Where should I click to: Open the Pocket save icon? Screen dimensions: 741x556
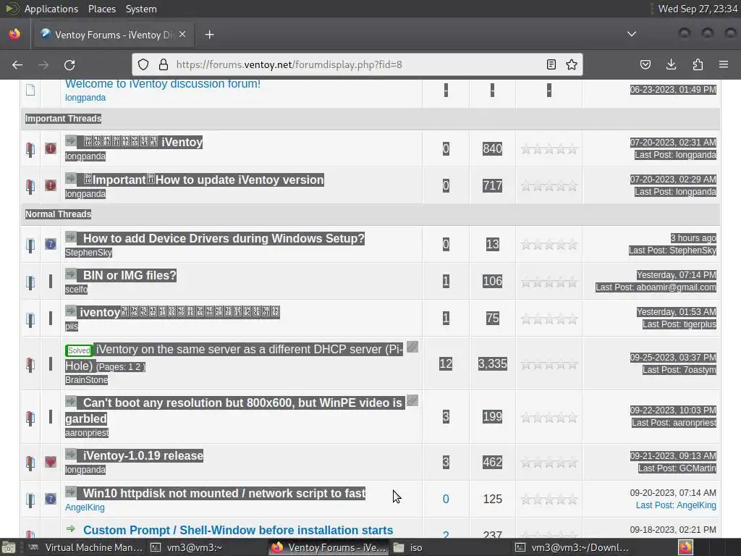(x=645, y=64)
